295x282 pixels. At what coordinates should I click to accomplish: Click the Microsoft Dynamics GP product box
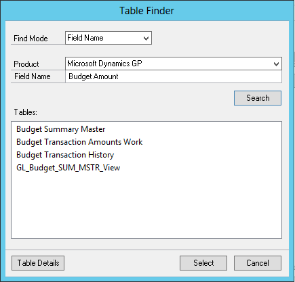[x=174, y=64]
